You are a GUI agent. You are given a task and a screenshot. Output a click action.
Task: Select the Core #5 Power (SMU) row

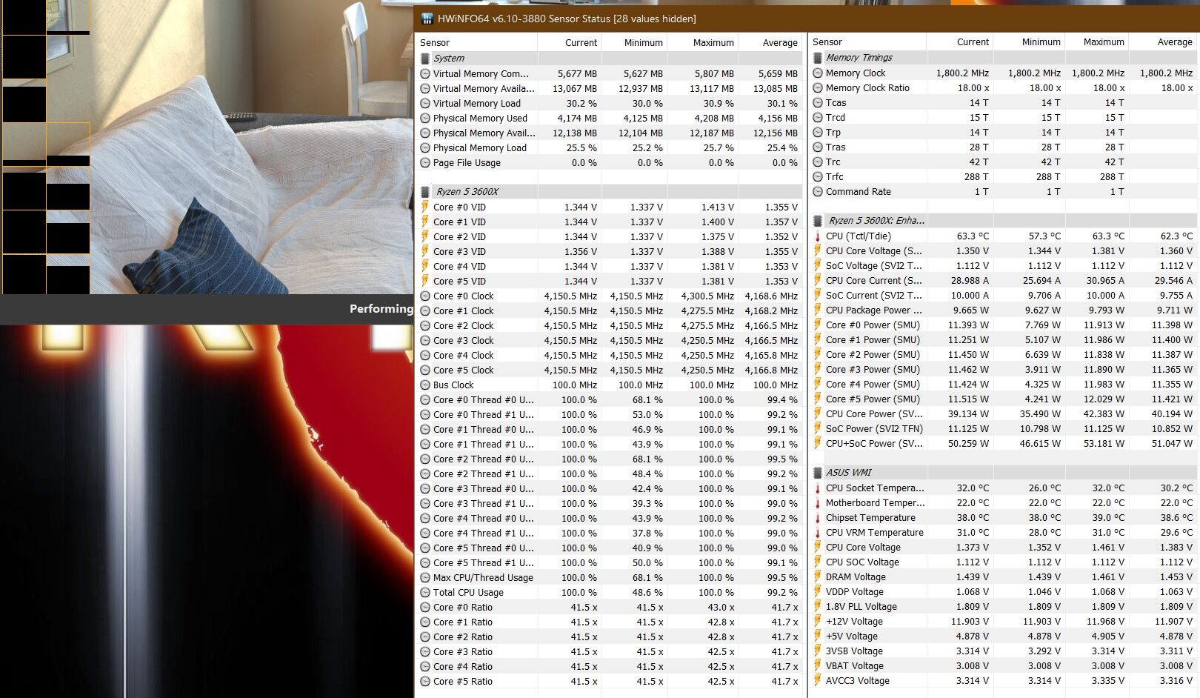tap(1004, 399)
